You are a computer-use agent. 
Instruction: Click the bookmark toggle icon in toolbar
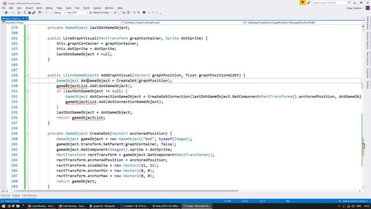click(144, 13)
